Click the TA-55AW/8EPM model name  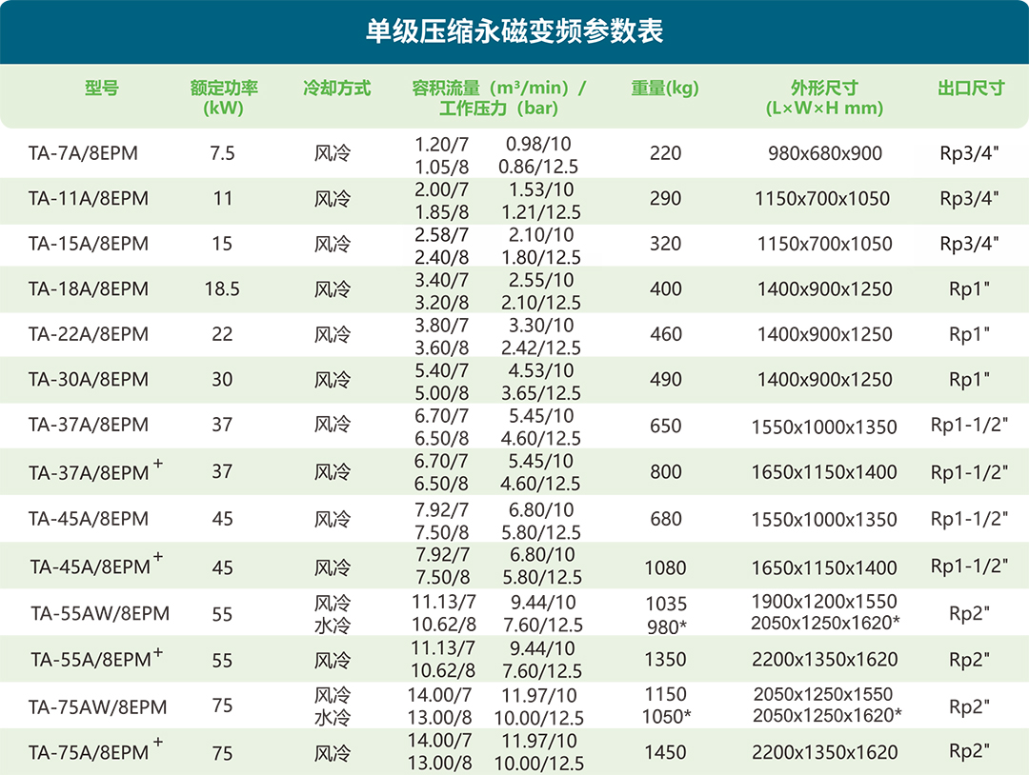[99, 614]
